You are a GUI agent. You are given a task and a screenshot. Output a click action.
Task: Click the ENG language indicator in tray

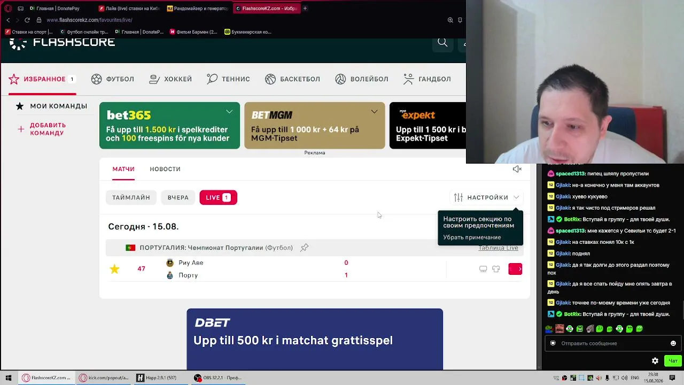click(635, 378)
